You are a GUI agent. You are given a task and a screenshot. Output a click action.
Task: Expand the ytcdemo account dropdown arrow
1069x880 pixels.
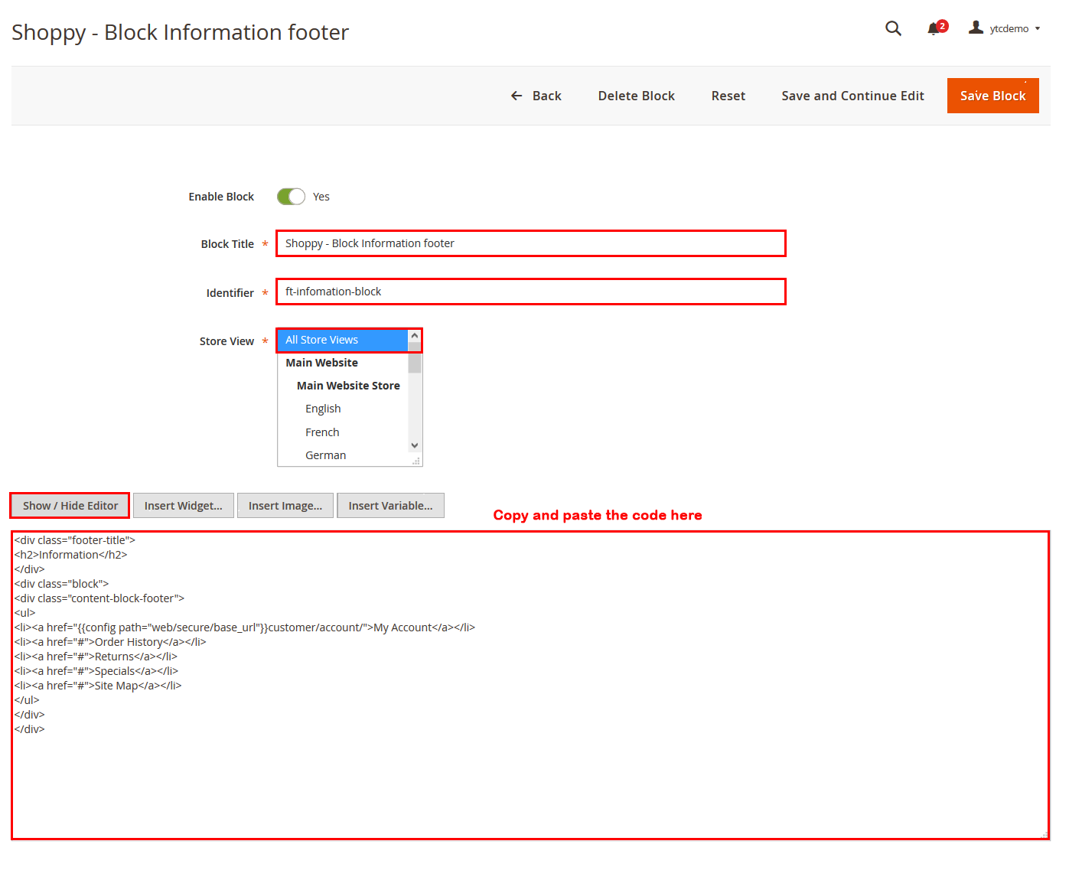pyautogui.click(x=1038, y=29)
